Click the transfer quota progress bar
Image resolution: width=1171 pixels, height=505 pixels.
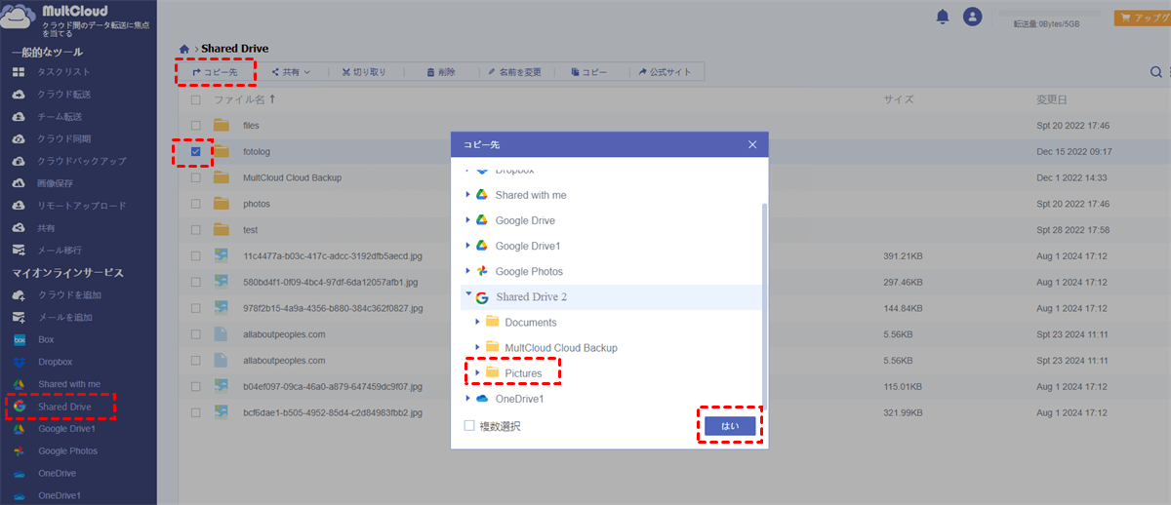coord(1049,15)
